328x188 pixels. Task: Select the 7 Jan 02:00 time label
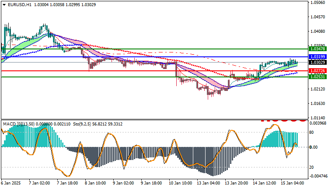click(x=39, y=183)
